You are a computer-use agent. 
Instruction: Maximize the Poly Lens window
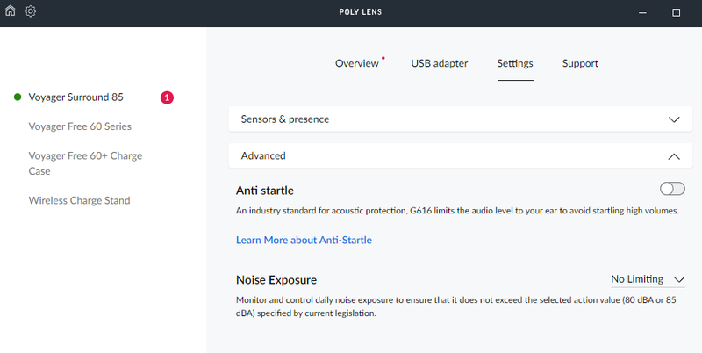(x=676, y=12)
